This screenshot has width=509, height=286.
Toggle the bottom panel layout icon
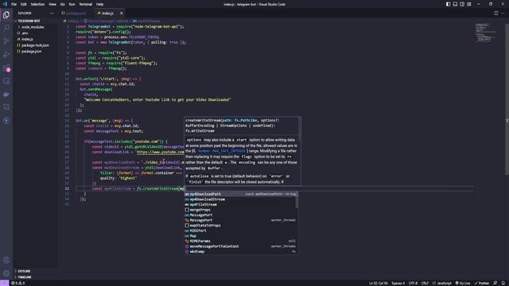(x=455, y=4)
